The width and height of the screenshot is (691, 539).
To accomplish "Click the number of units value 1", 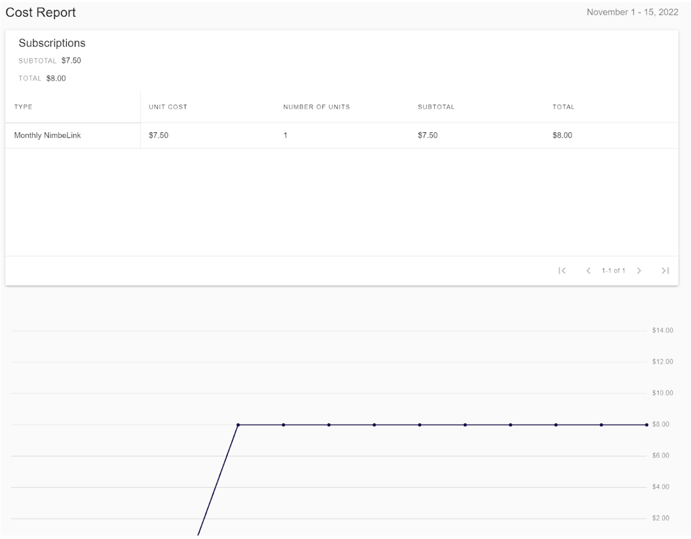I will pyautogui.click(x=285, y=136).
